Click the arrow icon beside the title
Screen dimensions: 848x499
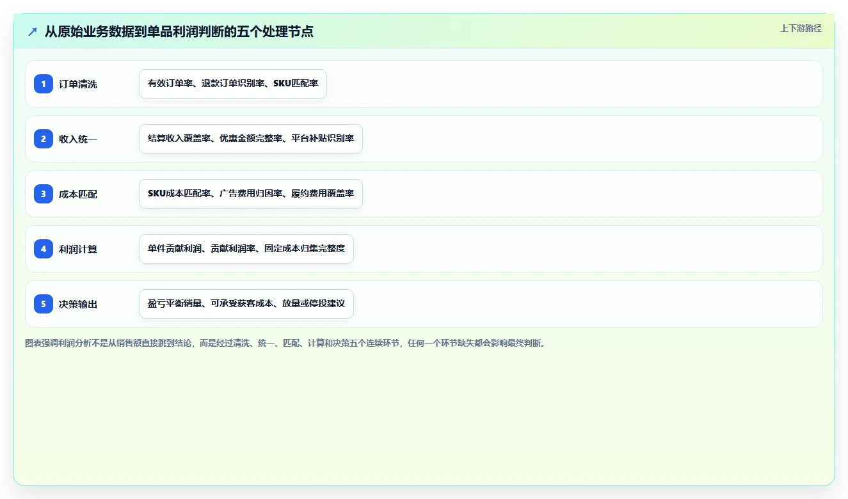click(33, 31)
